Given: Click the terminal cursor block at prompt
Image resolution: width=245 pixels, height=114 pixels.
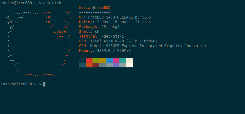Looking at the screenshot, I should click(44, 84).
